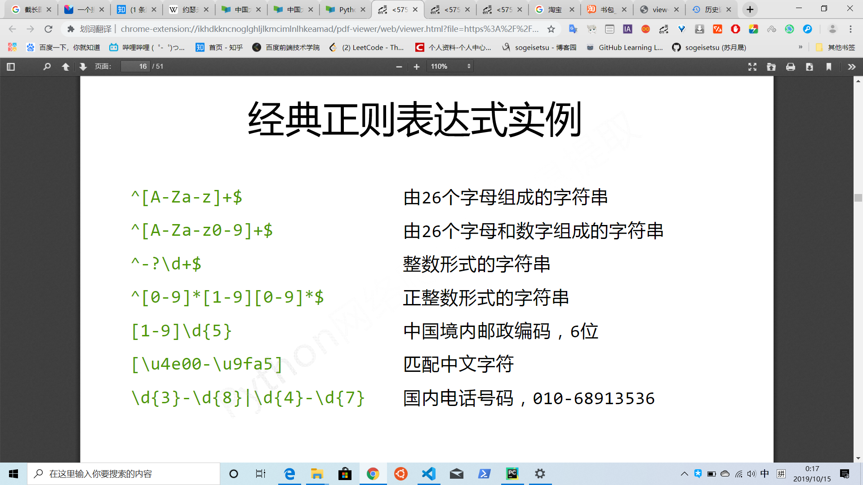Go to previous page arrow

pyautogui.click(x=66, y=66)
